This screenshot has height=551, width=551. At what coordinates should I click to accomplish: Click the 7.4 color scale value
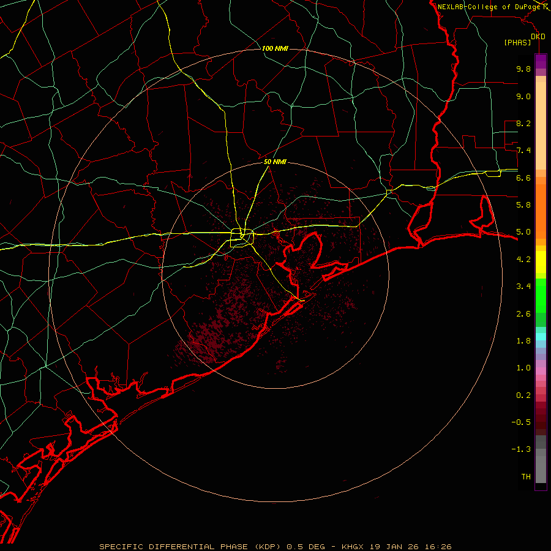click(523, 151)
